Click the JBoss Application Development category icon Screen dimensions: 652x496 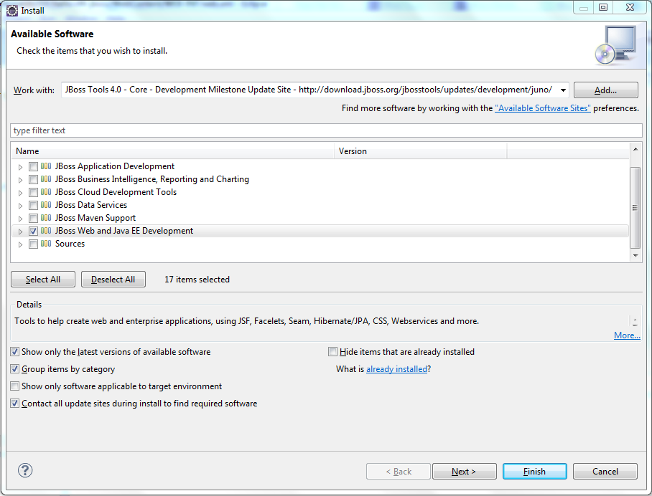46,166
